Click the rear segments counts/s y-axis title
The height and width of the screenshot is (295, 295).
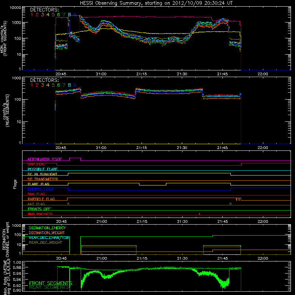tap(6, 110)
